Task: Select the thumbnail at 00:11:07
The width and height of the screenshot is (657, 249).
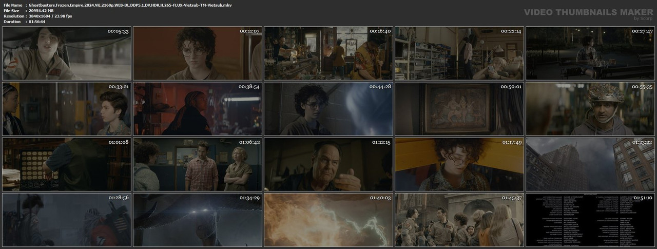Action: pyautogui.click(x=197, y=53)
